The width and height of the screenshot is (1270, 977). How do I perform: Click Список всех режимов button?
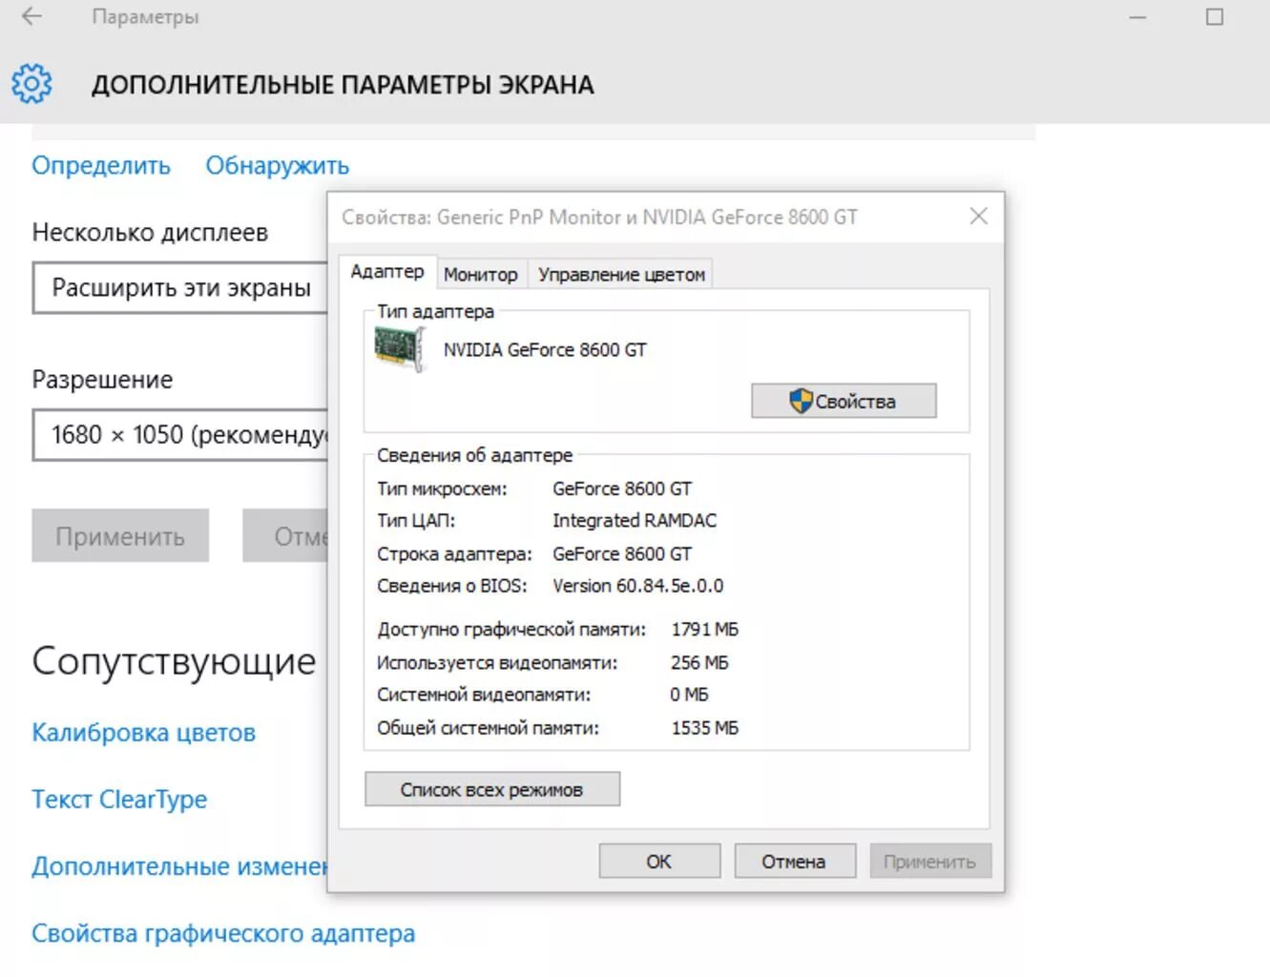(492, 789)
